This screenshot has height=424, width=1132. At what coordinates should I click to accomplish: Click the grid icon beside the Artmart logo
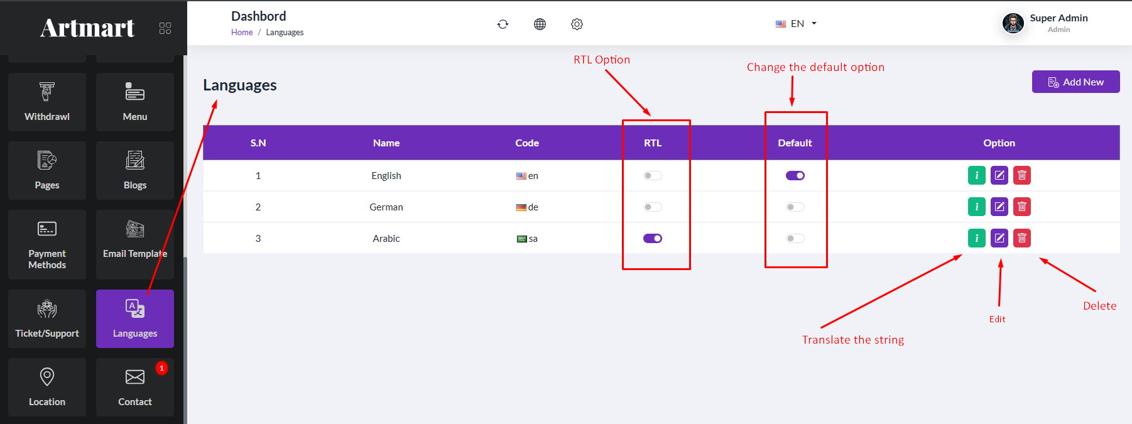(x=165, y=28)
